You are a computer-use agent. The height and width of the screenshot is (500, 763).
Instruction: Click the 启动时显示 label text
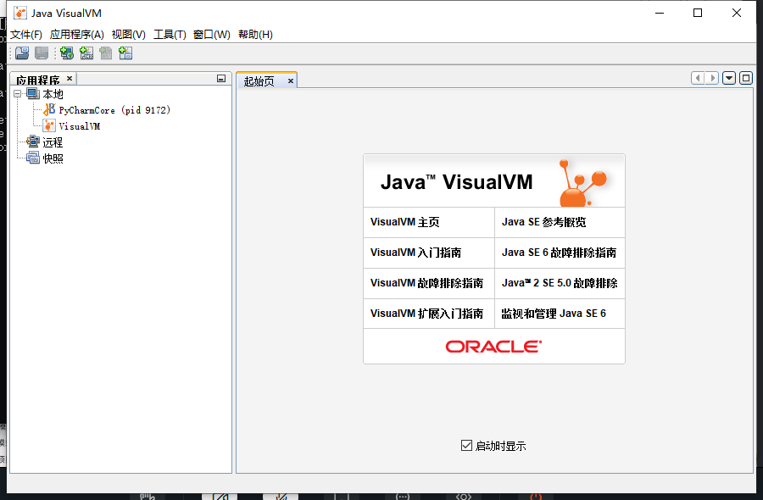[x=500, y=446]
